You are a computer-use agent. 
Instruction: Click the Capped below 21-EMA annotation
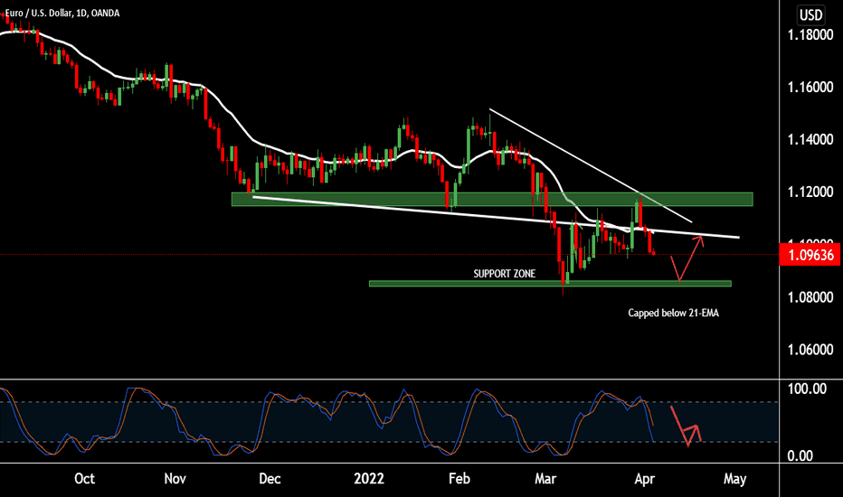[x=673, y=313]
